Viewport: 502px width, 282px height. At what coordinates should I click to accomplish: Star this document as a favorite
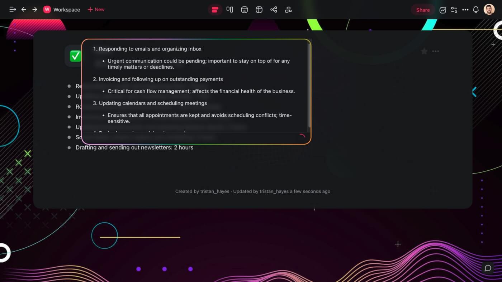(424, 51)
